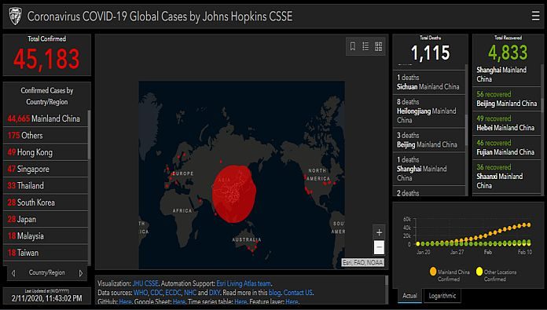Zoom in on the map with plus button
547x310 pixels.
pos(379,232)
